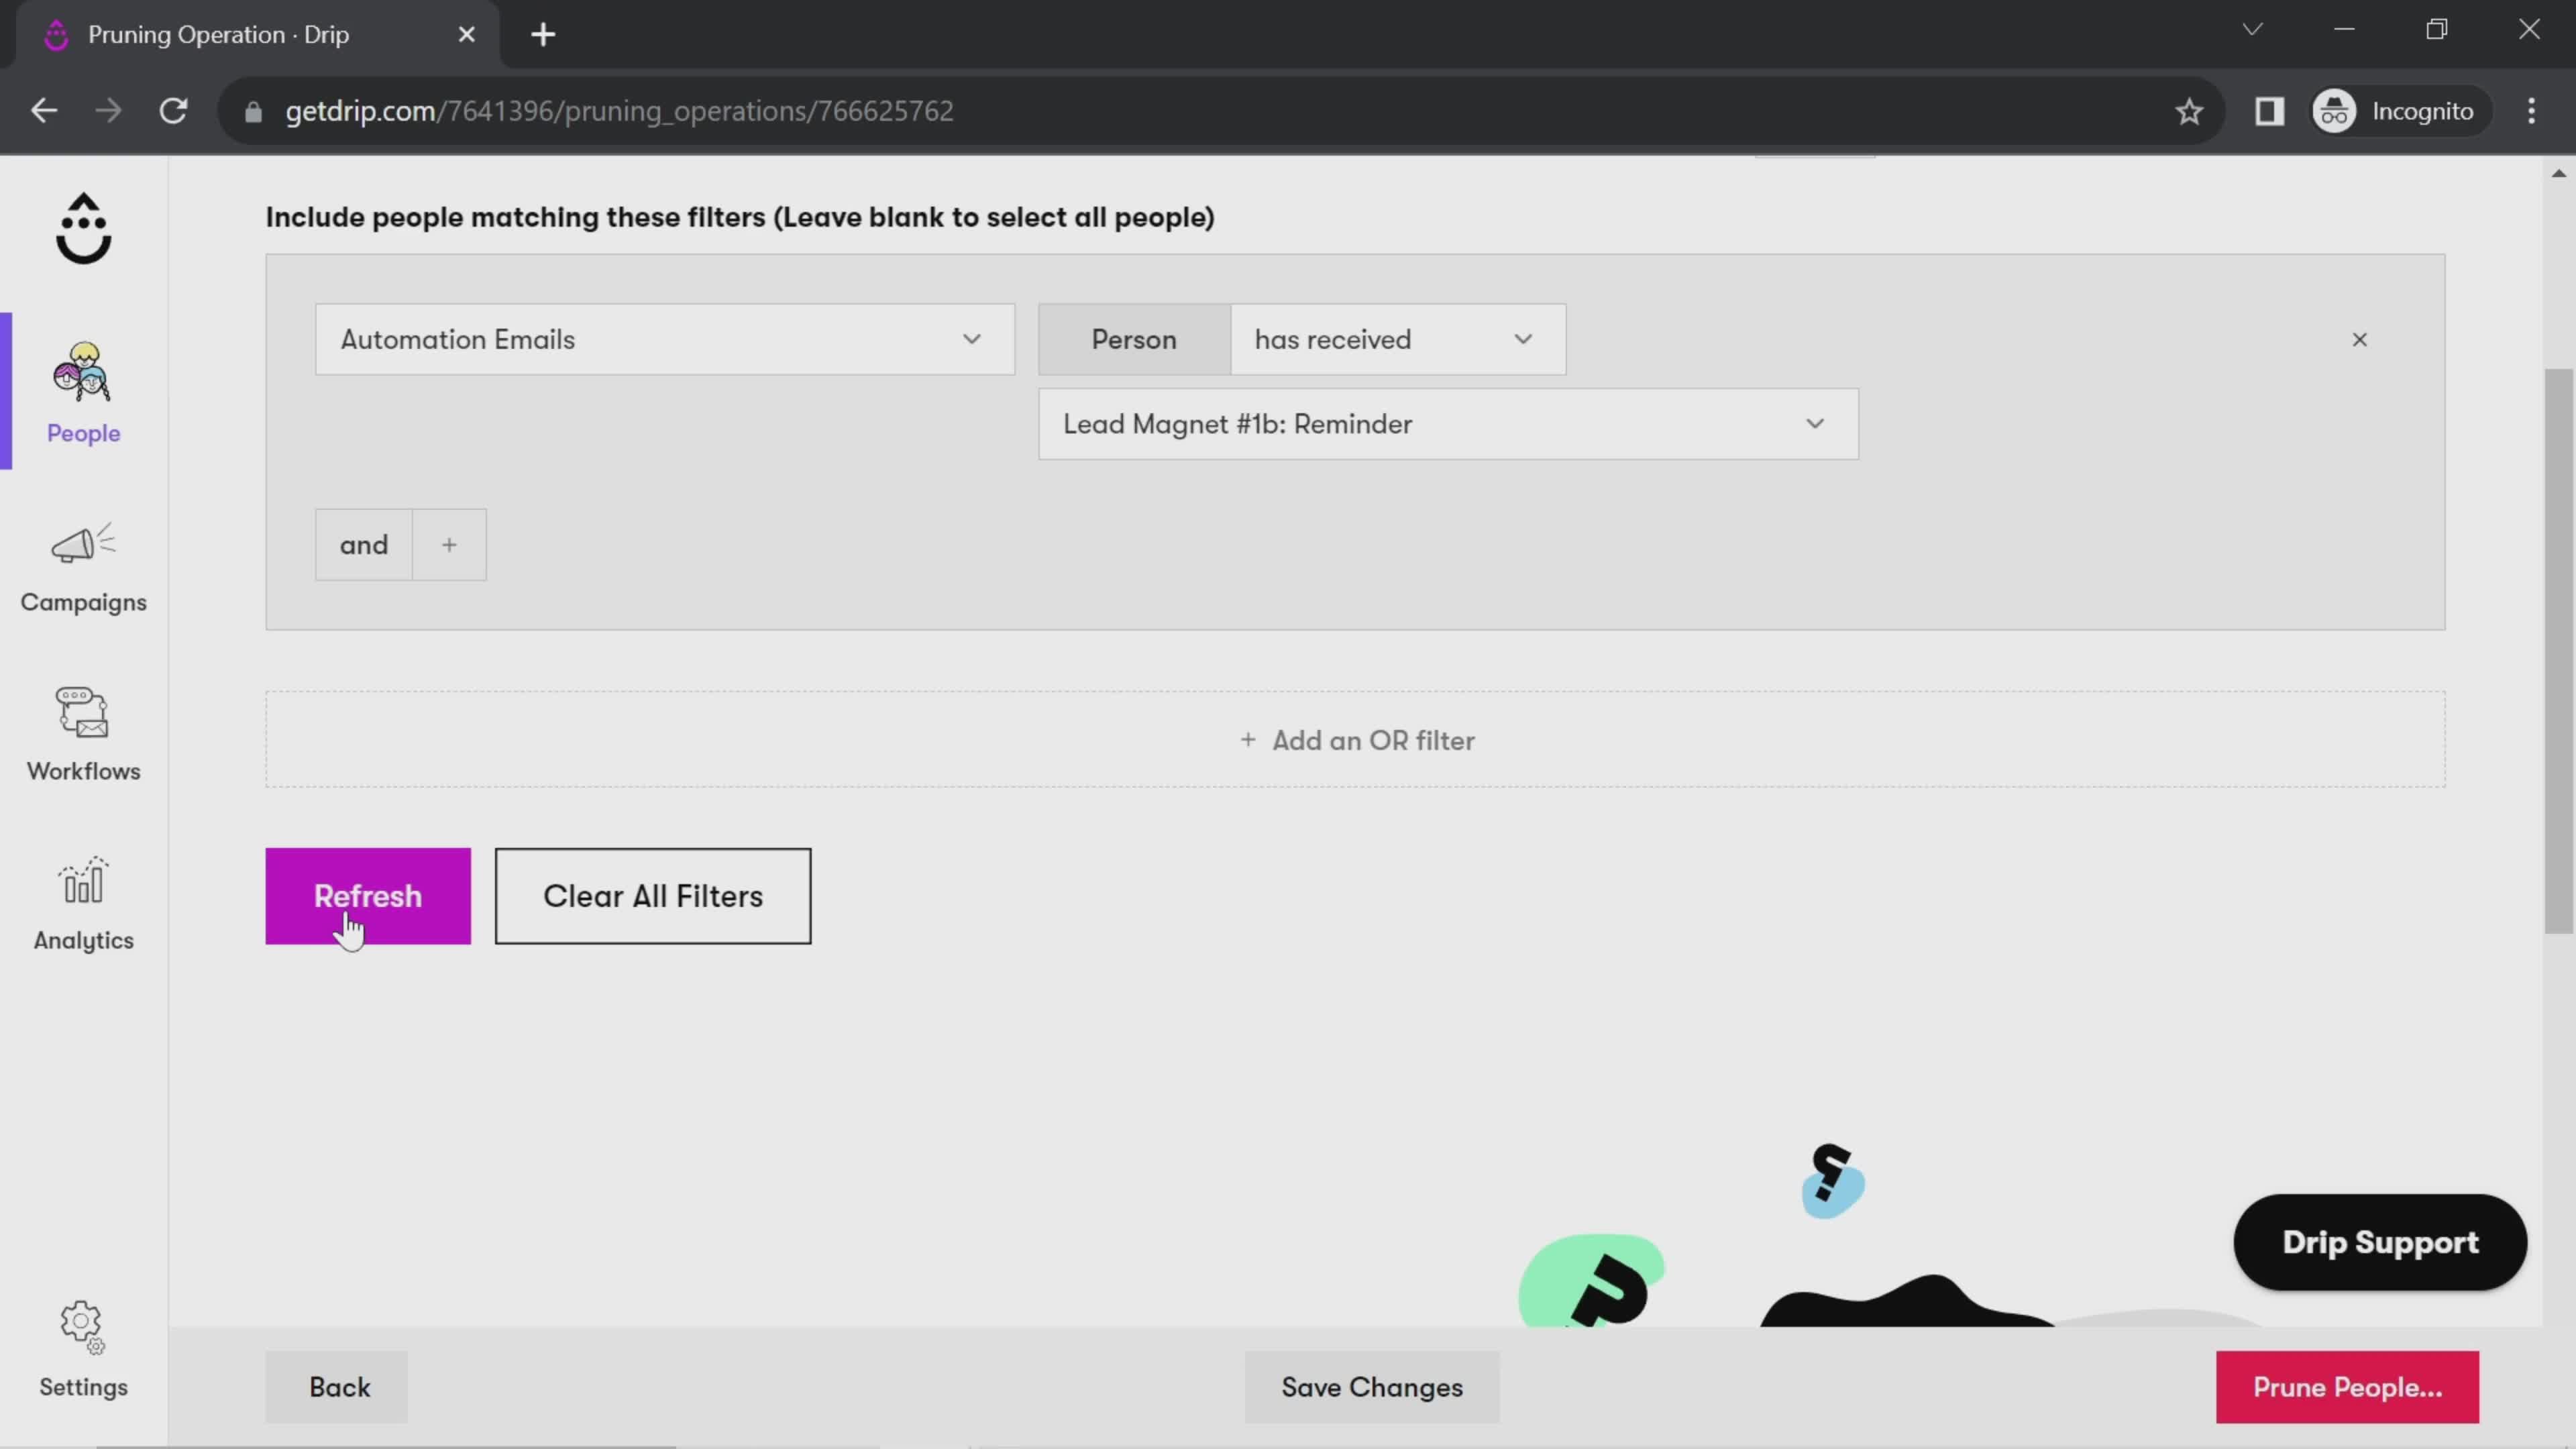
Task: Click Refresh to update filter results
Action: click(x=368, y=896)
